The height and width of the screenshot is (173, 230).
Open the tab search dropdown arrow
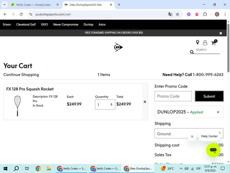pos(5,5)
